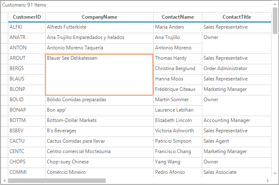This screenshot has width=279, height=185.
Task: Select the Victoria Ashworth contact cell
Action: pyautogui.click(x=177, y=131)
